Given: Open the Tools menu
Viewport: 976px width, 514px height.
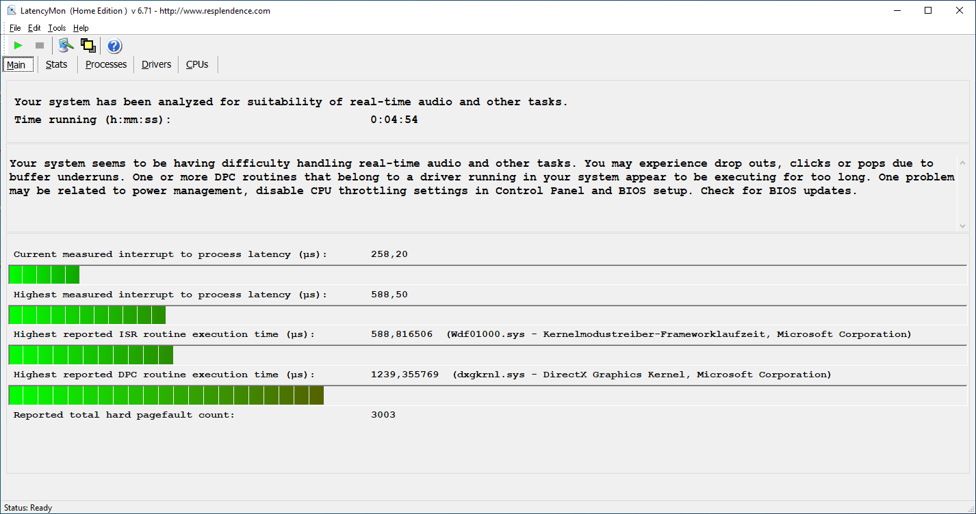Looking at the screenshot, I should 57,28.
